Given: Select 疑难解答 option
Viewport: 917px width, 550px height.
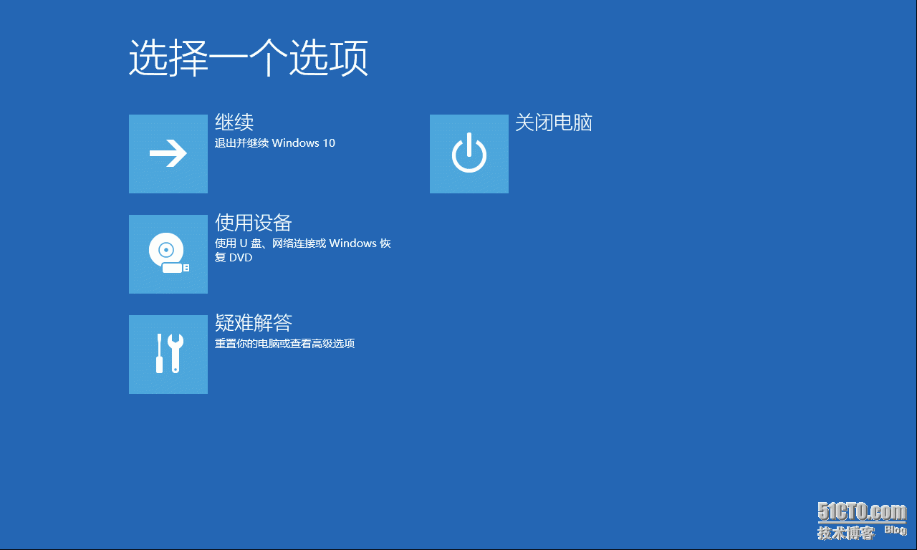Looking at the screenshot, I should click(x=252, y=323).
